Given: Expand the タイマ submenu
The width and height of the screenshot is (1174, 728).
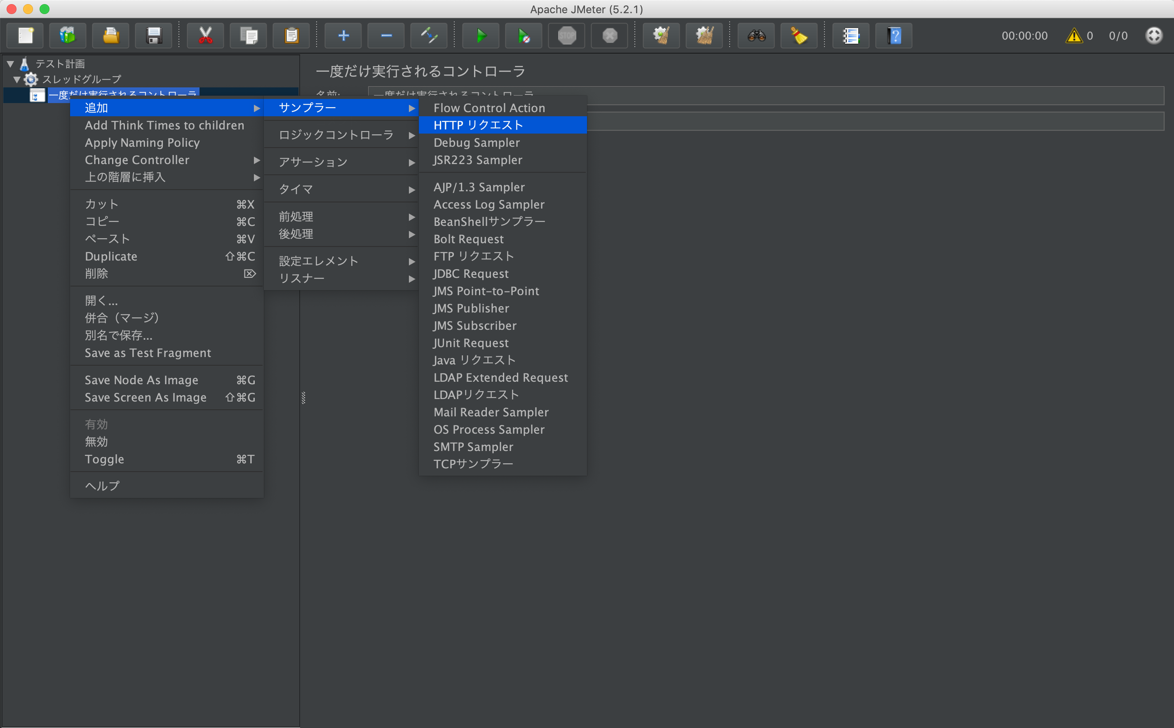Looking at the screenshot, I should 341,189.
